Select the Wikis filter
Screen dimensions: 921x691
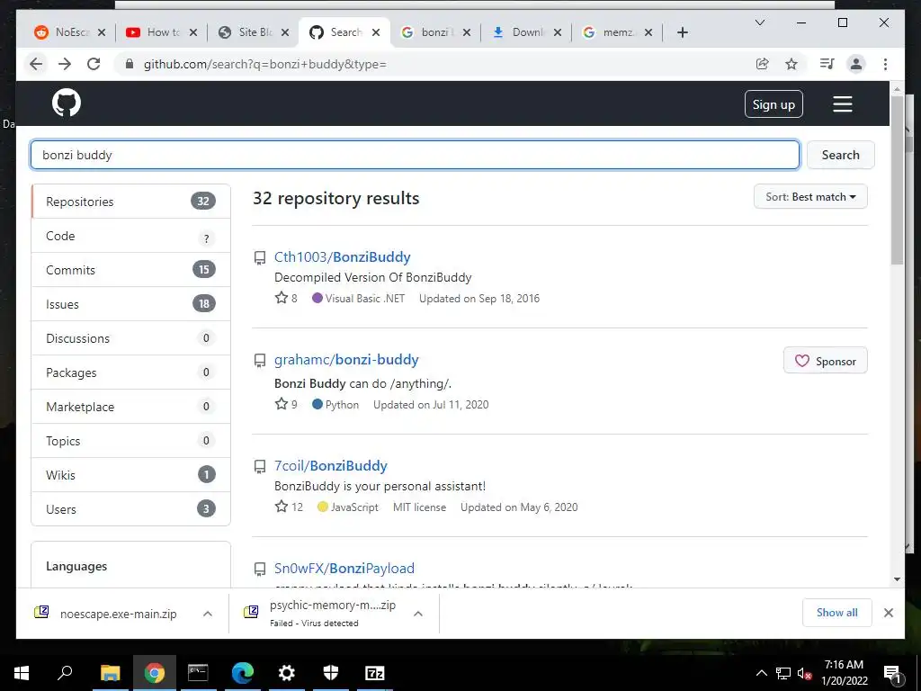point(130,475)
